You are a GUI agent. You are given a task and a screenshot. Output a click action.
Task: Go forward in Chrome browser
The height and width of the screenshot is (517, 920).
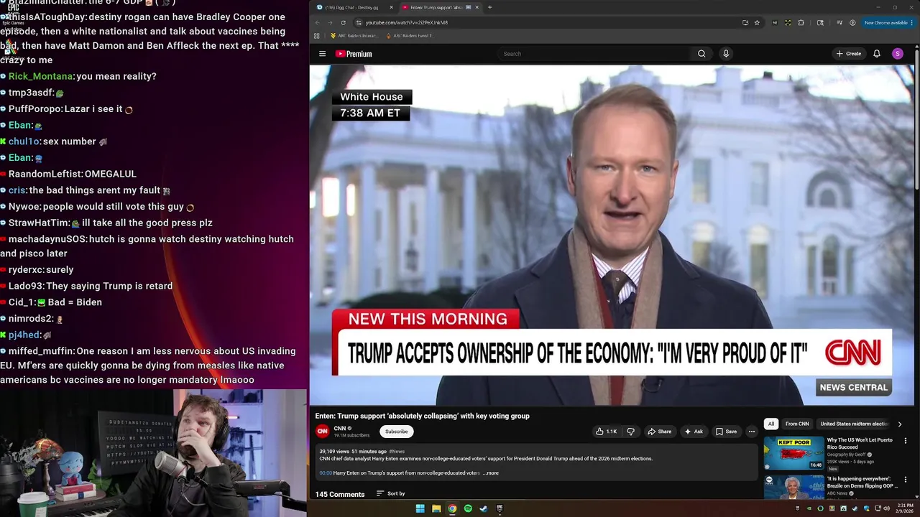(x=330, y=22)
